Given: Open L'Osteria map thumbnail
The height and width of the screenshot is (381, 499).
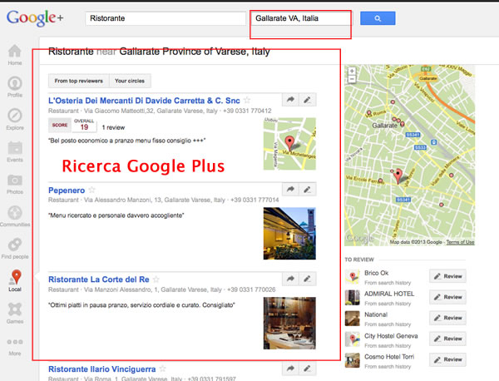Looking at the screenshot, I should 289,144.
